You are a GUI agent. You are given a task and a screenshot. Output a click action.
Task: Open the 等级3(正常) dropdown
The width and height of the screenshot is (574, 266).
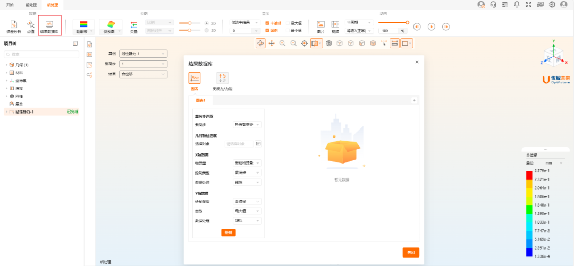click(x=359, y=31)
